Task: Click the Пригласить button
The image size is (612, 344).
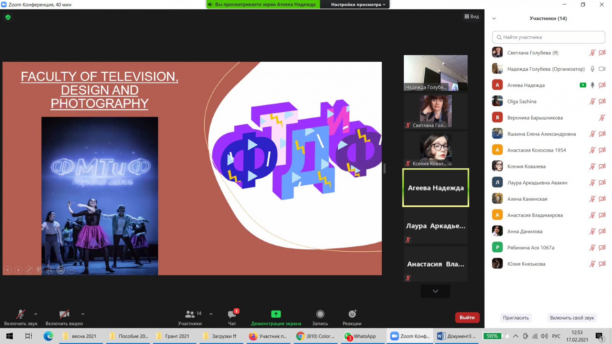Action: 515,318
